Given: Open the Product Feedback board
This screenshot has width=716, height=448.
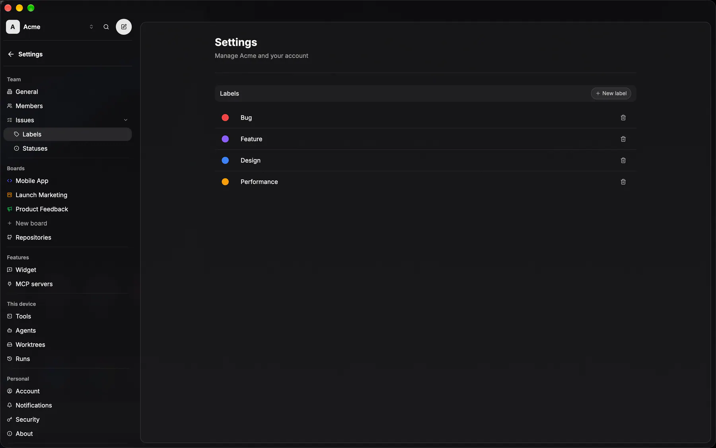Looking at the screenshot, I should [x=68, y=209].
